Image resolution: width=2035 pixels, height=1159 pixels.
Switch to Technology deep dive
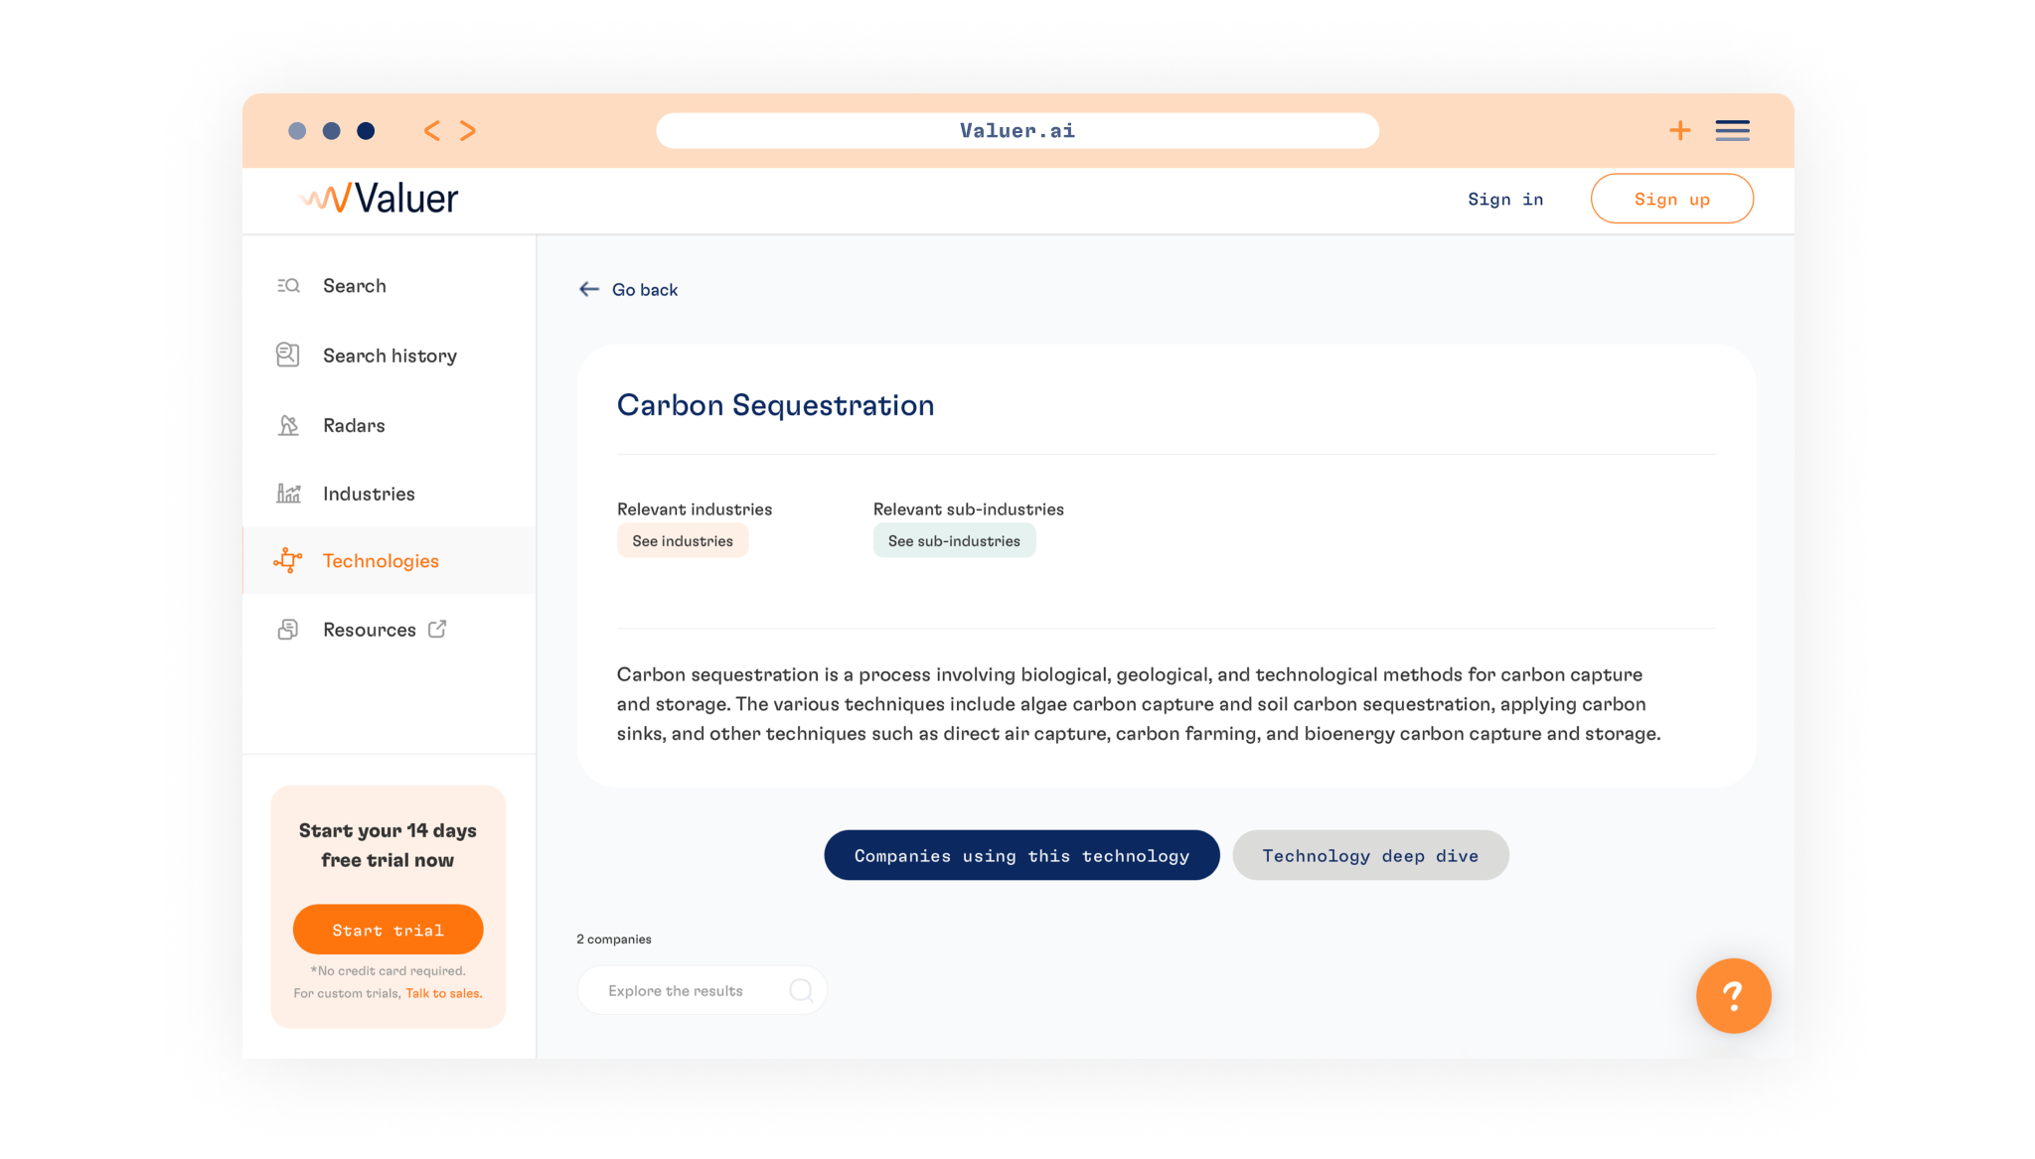coord(1370,855)
